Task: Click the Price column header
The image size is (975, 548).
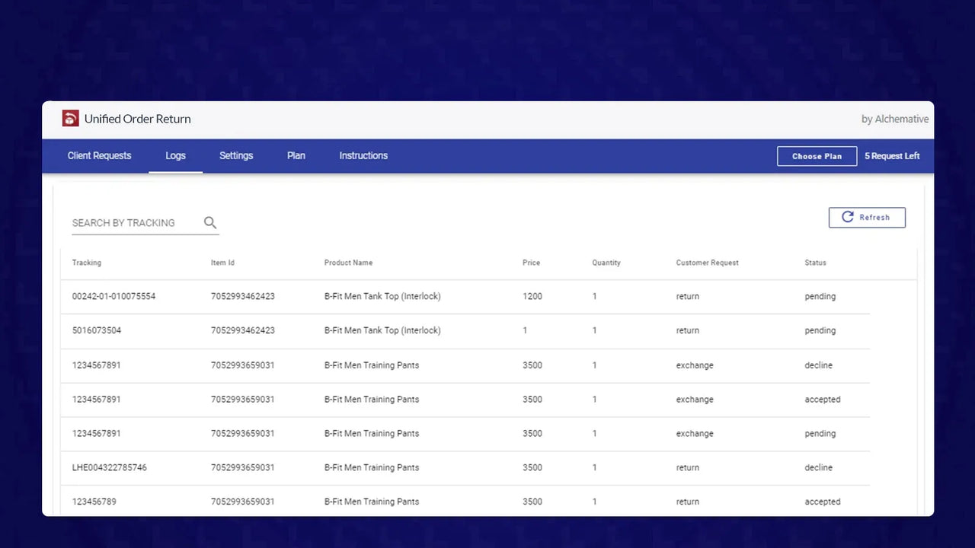Action: 531,263
